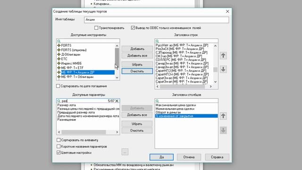Select РуссНфт ао row header

click(x=182, y=45)
